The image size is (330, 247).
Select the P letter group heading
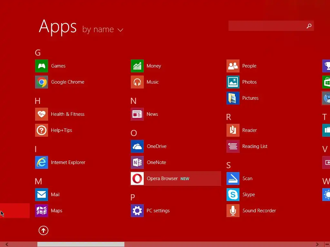[x=132, y=197]
